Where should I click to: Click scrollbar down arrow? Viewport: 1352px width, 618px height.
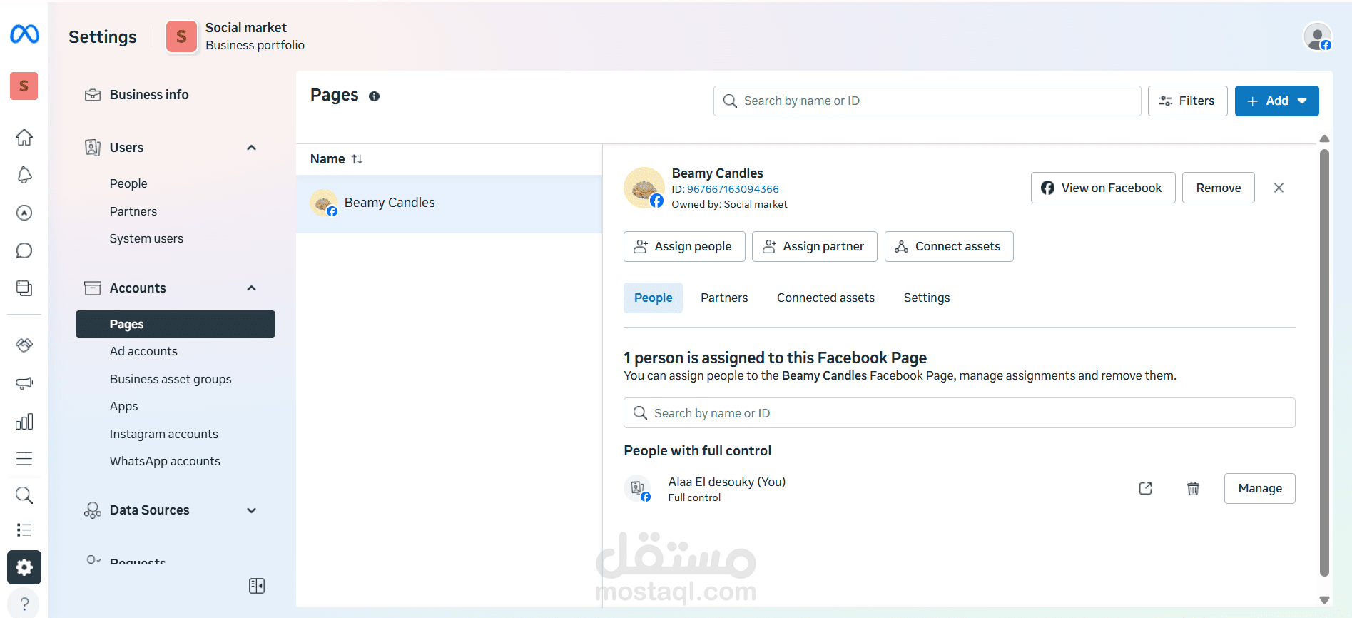coord(1324,600)
